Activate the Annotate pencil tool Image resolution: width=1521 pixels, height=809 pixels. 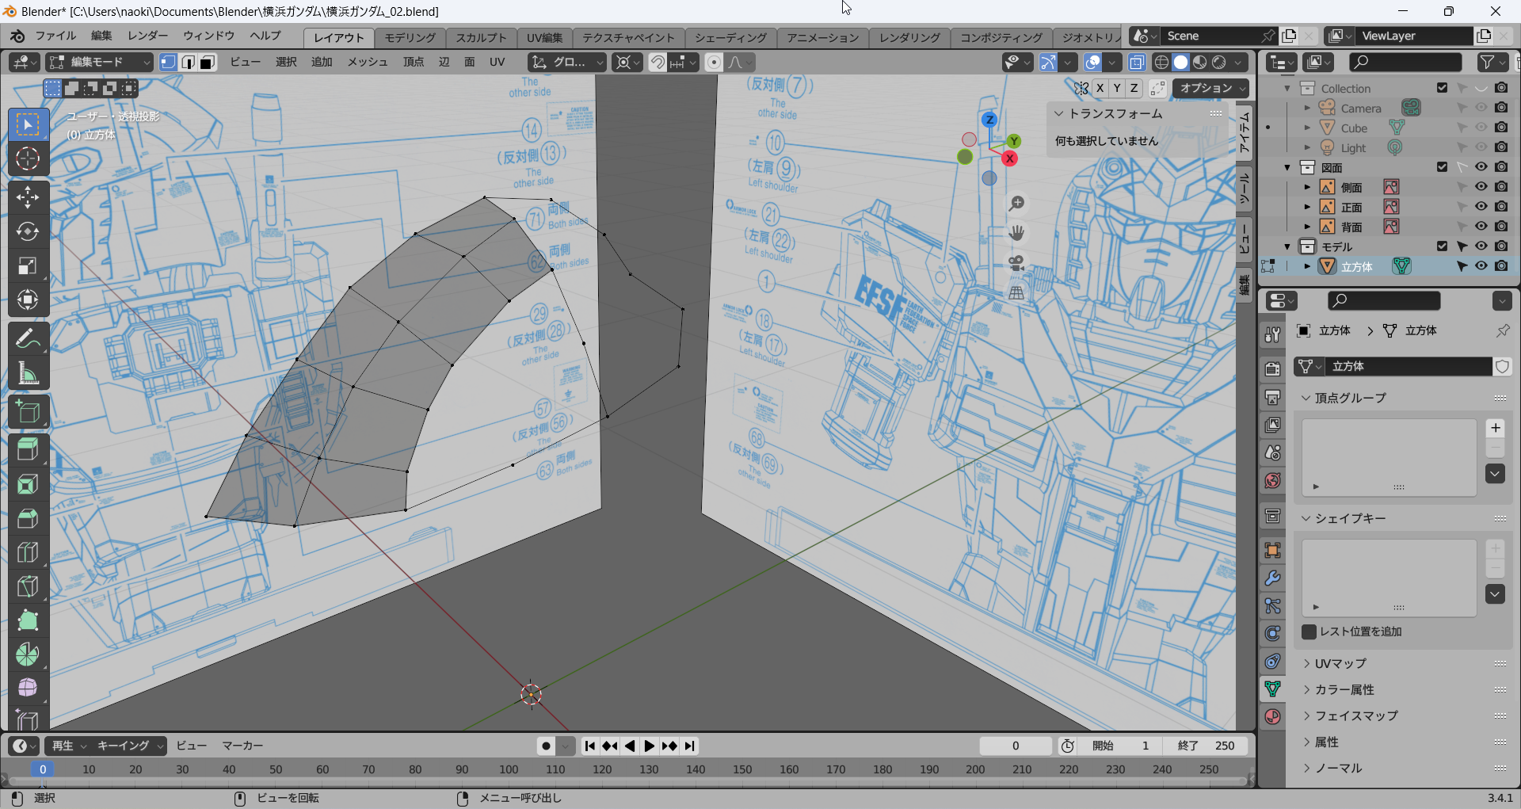tap(28, 339)
